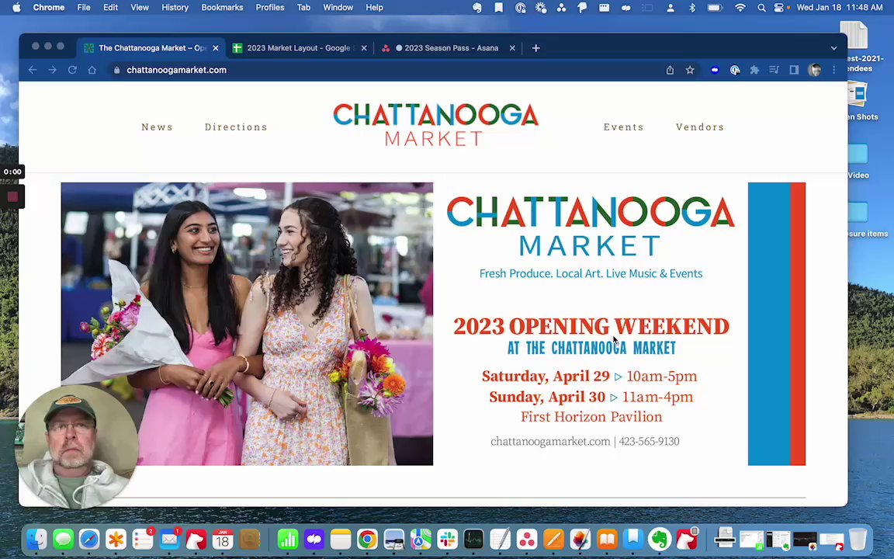This screenshot has height=559, width=894.
Task: Open the media controls playlist icon
Action: click(x=774, y=70)
